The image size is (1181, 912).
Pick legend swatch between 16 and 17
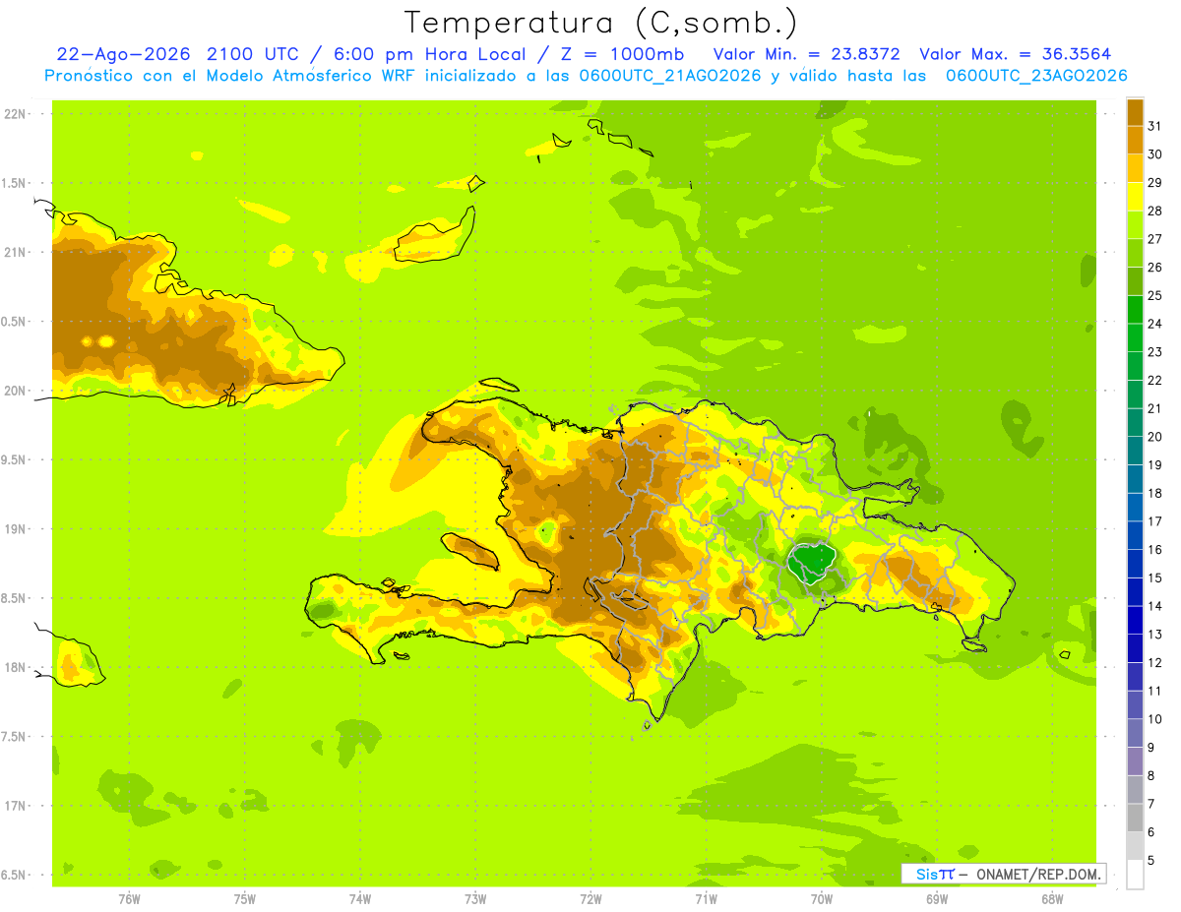tap(1135, 536)
